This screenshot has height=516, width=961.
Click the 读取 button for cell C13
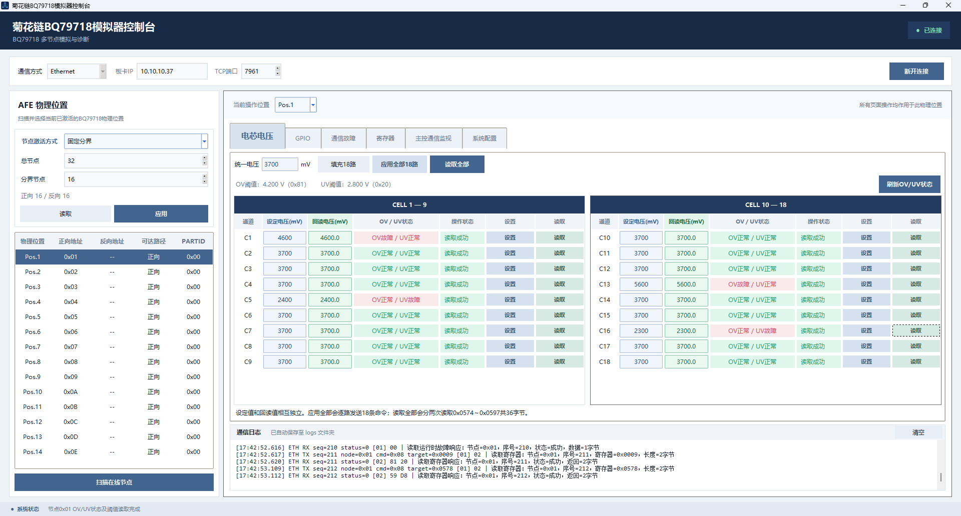(916, 284)
